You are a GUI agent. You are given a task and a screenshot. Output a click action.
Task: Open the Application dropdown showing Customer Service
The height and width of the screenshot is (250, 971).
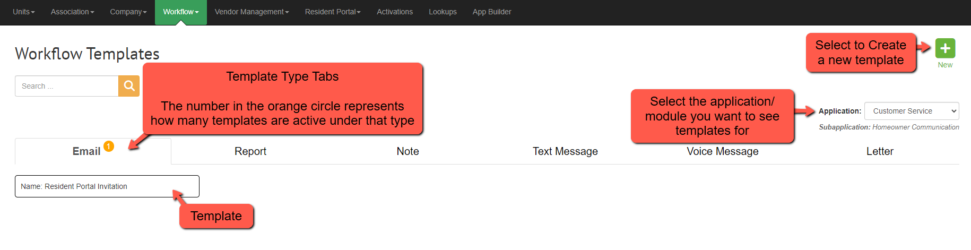coord(911,111)
